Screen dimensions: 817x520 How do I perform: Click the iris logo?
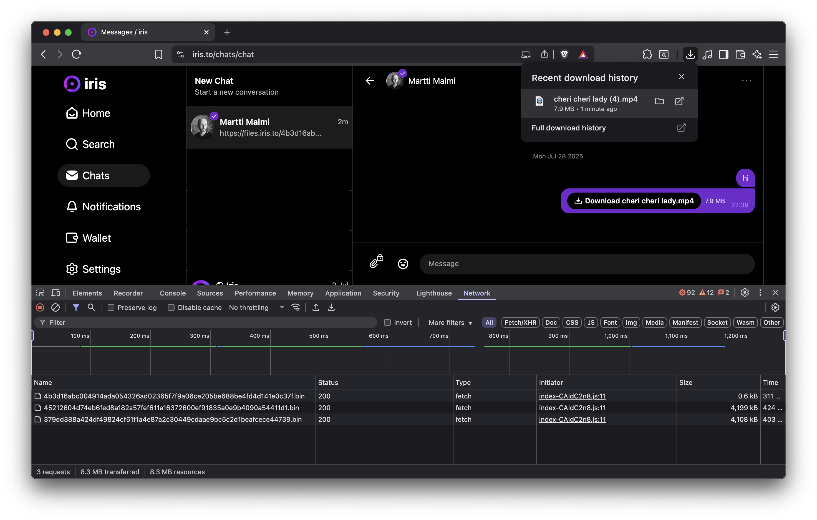(85, 84)
